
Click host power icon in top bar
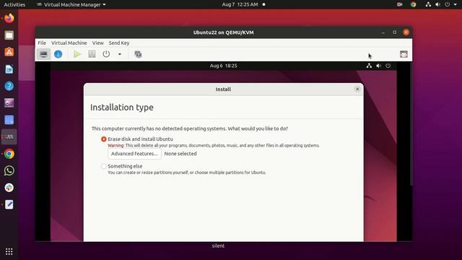point(448,4)
